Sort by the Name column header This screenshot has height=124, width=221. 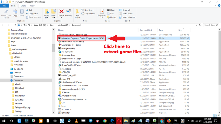pos(61,30)
